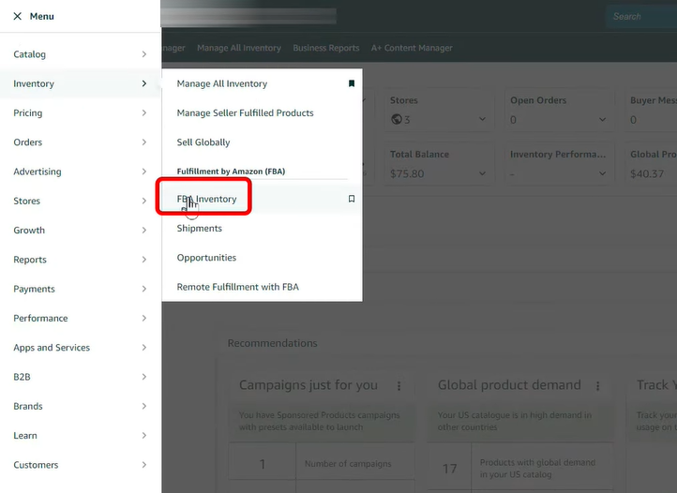Click the Recommendations heading
Image resolution: width=677 pixels, height=493 pixels.
(x=273, y=343)
